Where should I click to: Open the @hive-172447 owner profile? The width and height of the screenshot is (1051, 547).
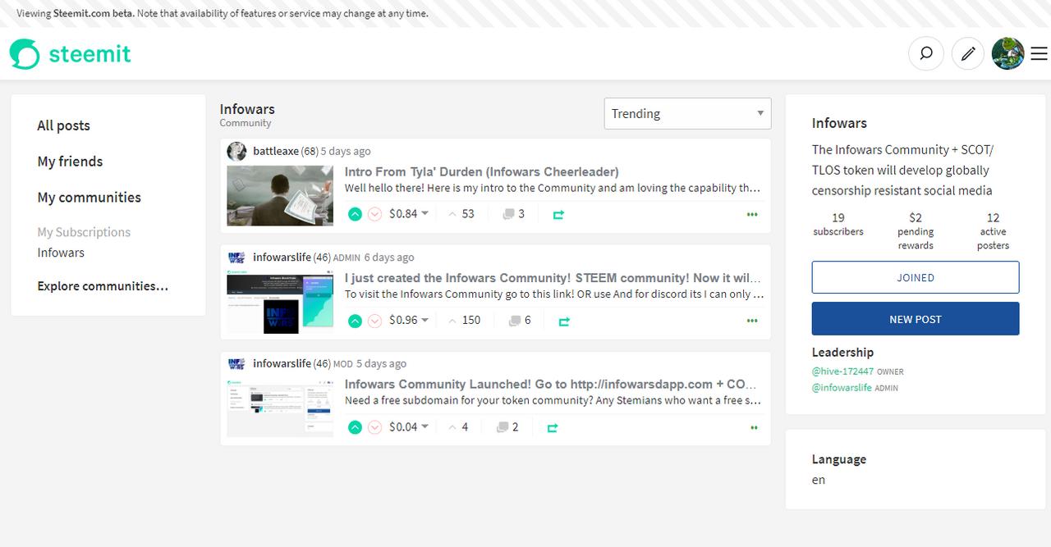(842, 372)
